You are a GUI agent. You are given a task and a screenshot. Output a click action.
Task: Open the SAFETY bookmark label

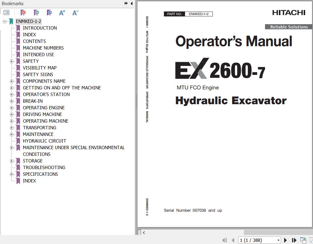coord(31,61)
